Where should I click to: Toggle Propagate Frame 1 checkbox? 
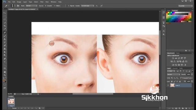click(181, 78)
